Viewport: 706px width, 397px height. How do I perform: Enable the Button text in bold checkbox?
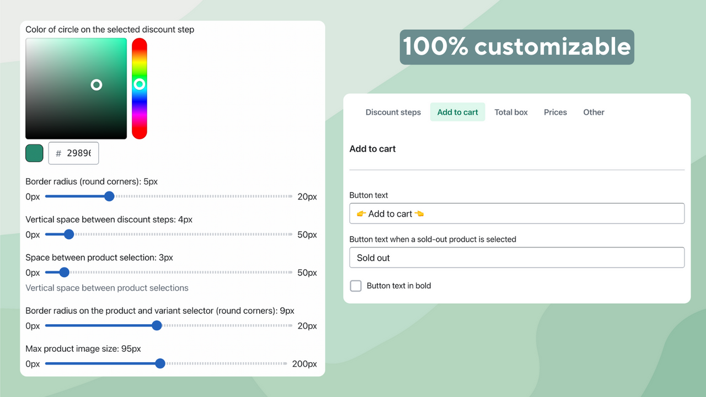click(x=356, y=286)
